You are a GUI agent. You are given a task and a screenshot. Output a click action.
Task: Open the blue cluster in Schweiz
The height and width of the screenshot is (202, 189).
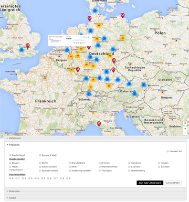pyautogui.click(x=89, y=94)
